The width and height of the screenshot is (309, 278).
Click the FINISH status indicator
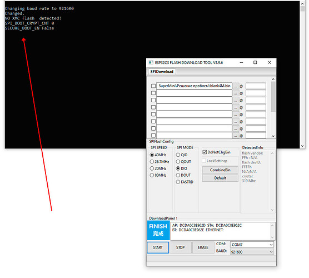(x=158, y=230)
